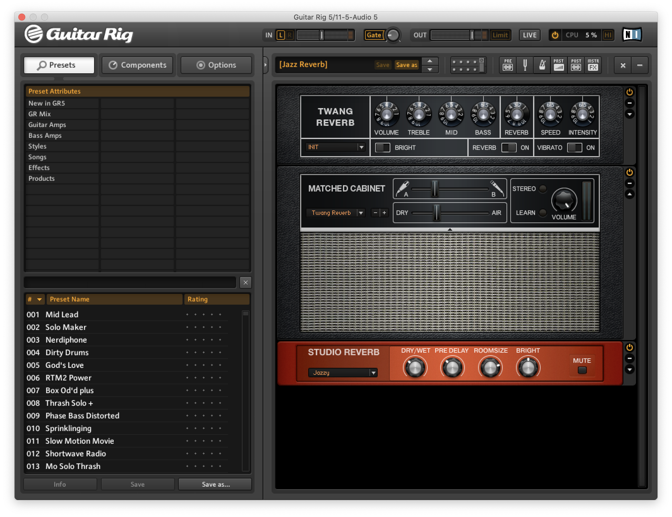
Task: Click the X button in the rack toolbar
Action: click(623, 65)
